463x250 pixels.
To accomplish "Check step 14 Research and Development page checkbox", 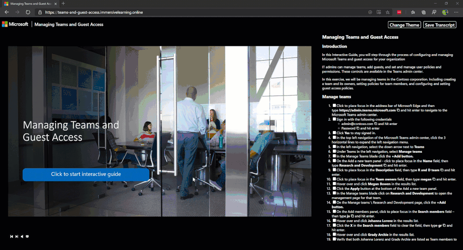I will pyautogui.click(x=334, y=202).
